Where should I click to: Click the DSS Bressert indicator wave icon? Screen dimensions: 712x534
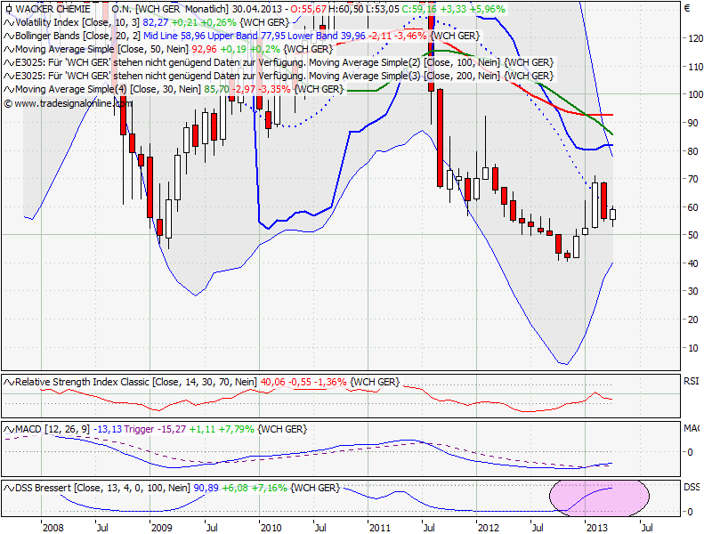pos(7,488)
